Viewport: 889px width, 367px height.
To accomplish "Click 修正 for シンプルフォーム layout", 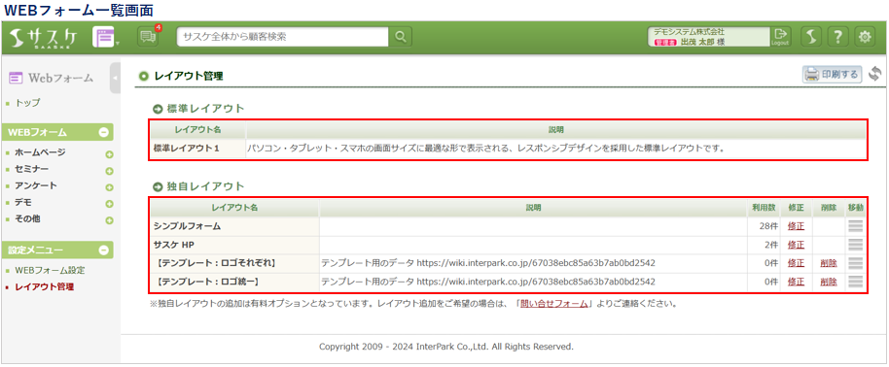I will coord(796,226).
